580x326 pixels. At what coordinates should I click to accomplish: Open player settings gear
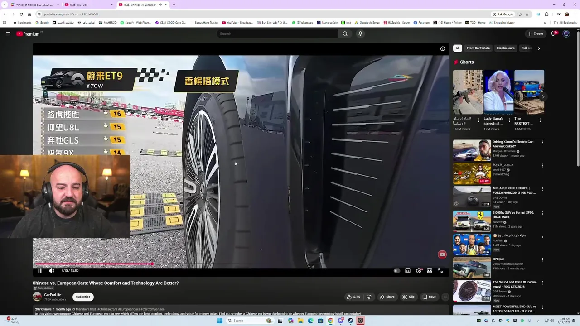(419, 271)
